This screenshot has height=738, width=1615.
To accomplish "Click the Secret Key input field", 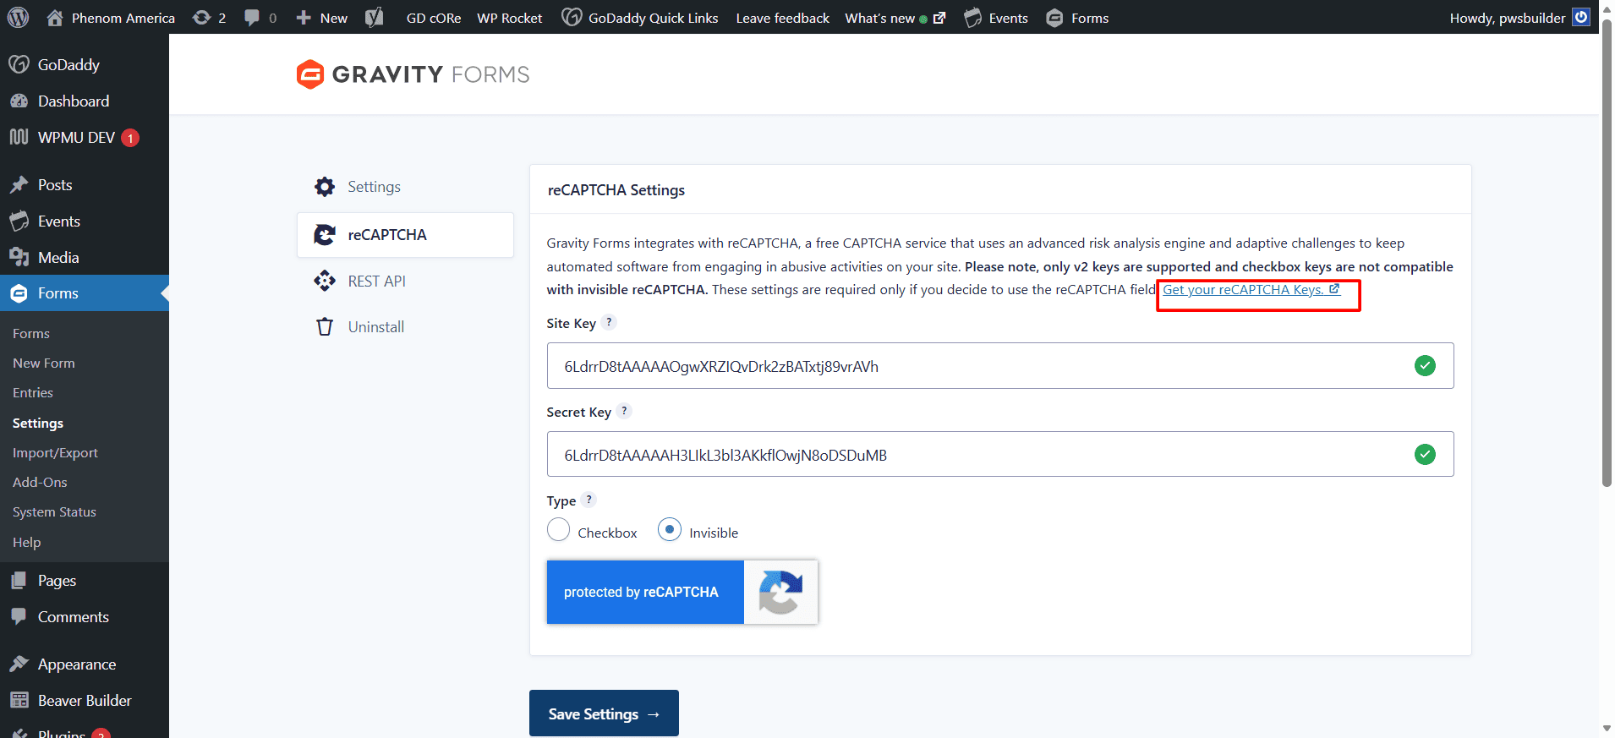I will click(x=1000, y=455).
